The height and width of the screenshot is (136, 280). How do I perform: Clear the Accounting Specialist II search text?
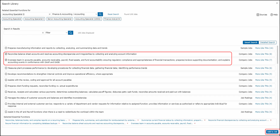[50, 14]
